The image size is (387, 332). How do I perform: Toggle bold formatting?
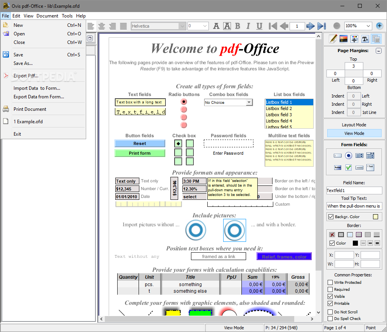coord(238,26)
